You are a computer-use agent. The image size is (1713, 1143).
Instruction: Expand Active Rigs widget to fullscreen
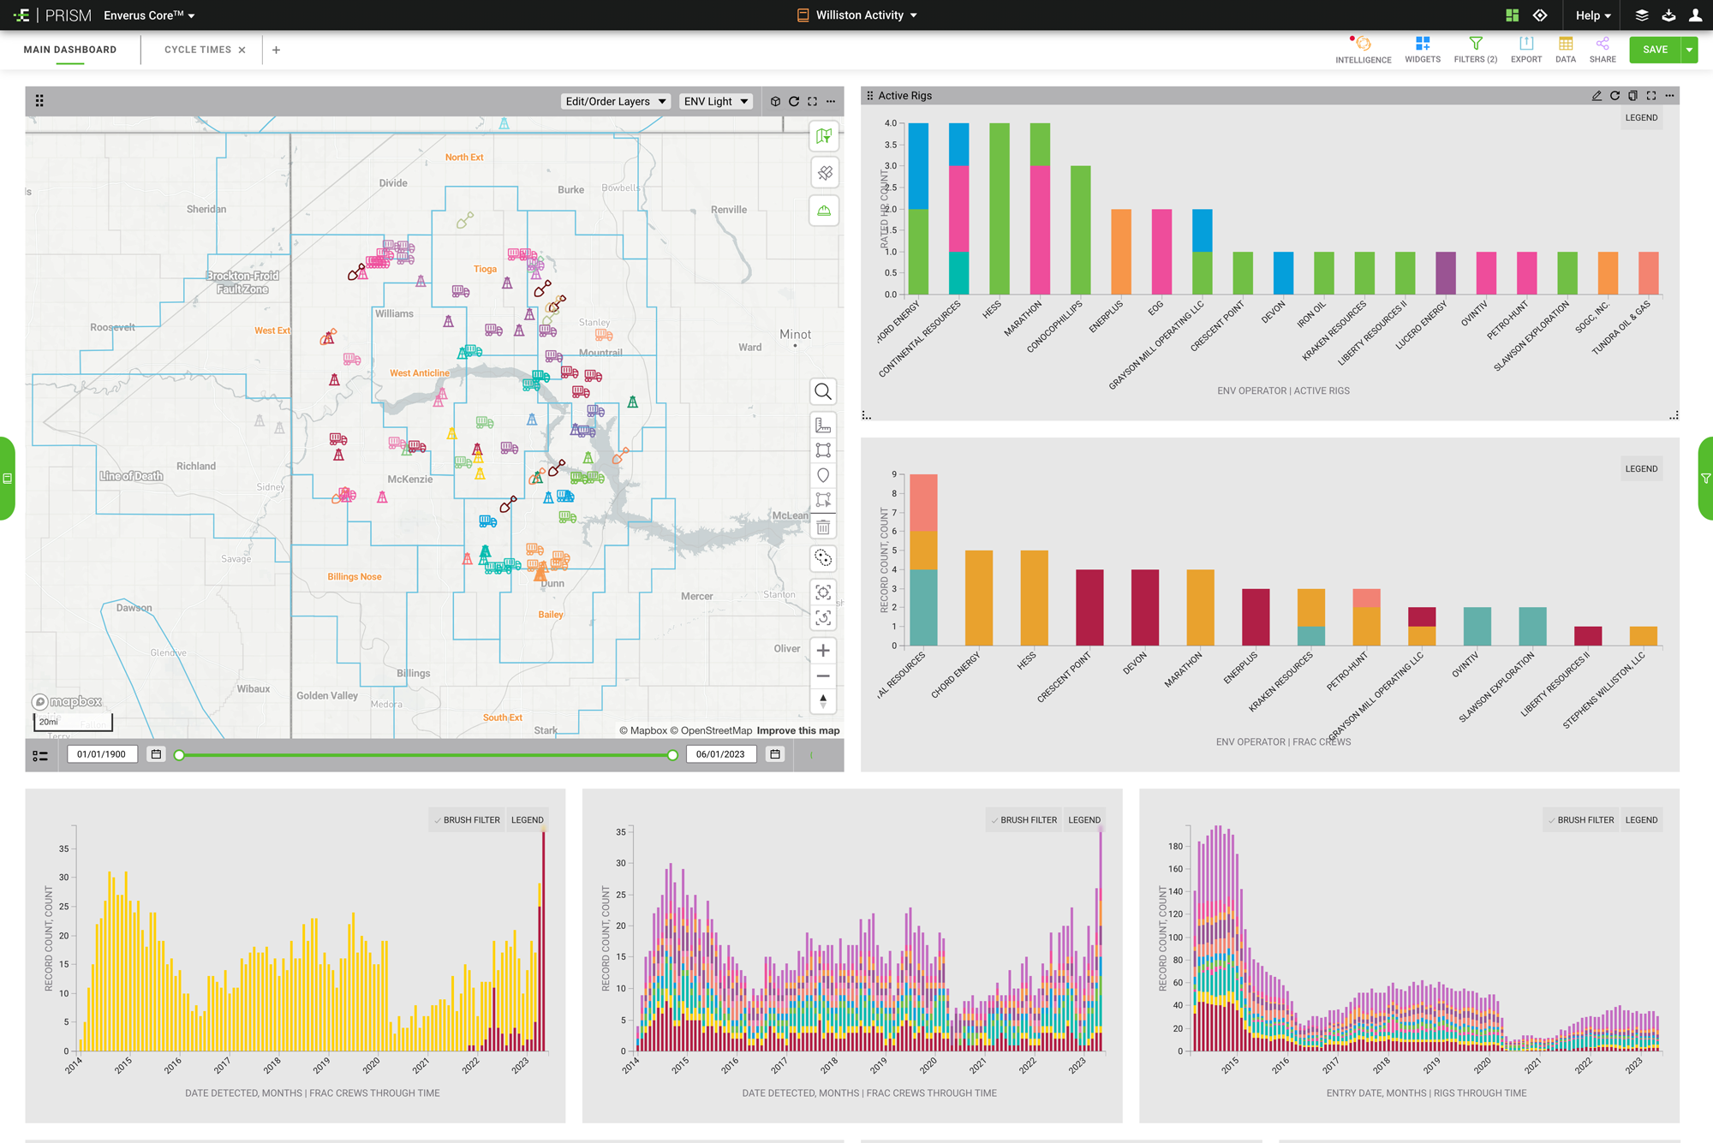click(x=1651, y=96)
